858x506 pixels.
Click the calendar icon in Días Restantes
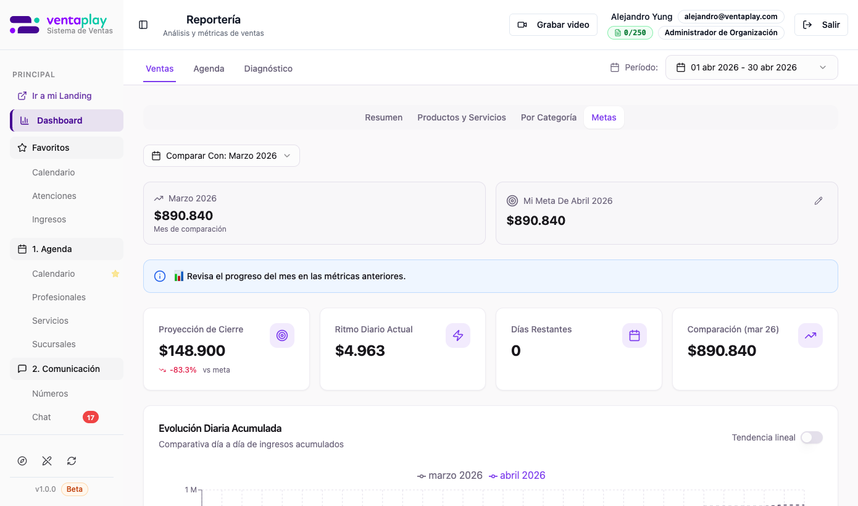click(635, 335)
